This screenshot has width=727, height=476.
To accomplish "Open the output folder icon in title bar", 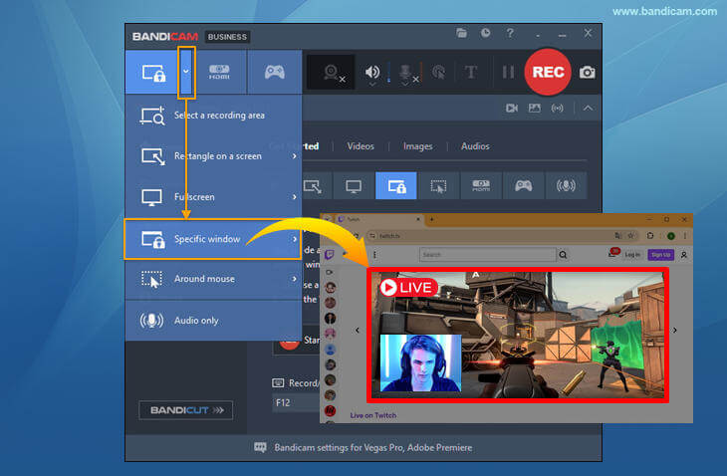I will [x=461, y=33].
